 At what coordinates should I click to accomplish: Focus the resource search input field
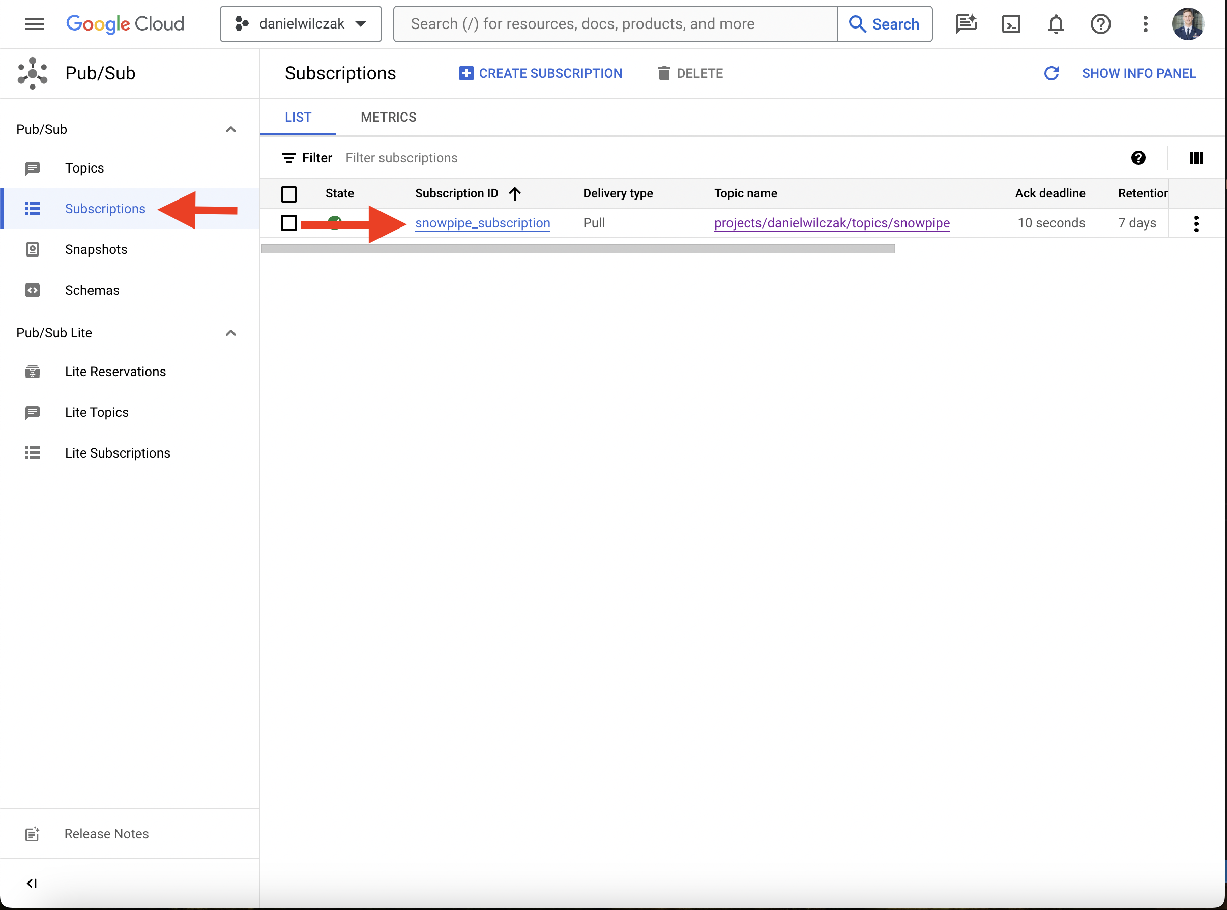(616, 24)
